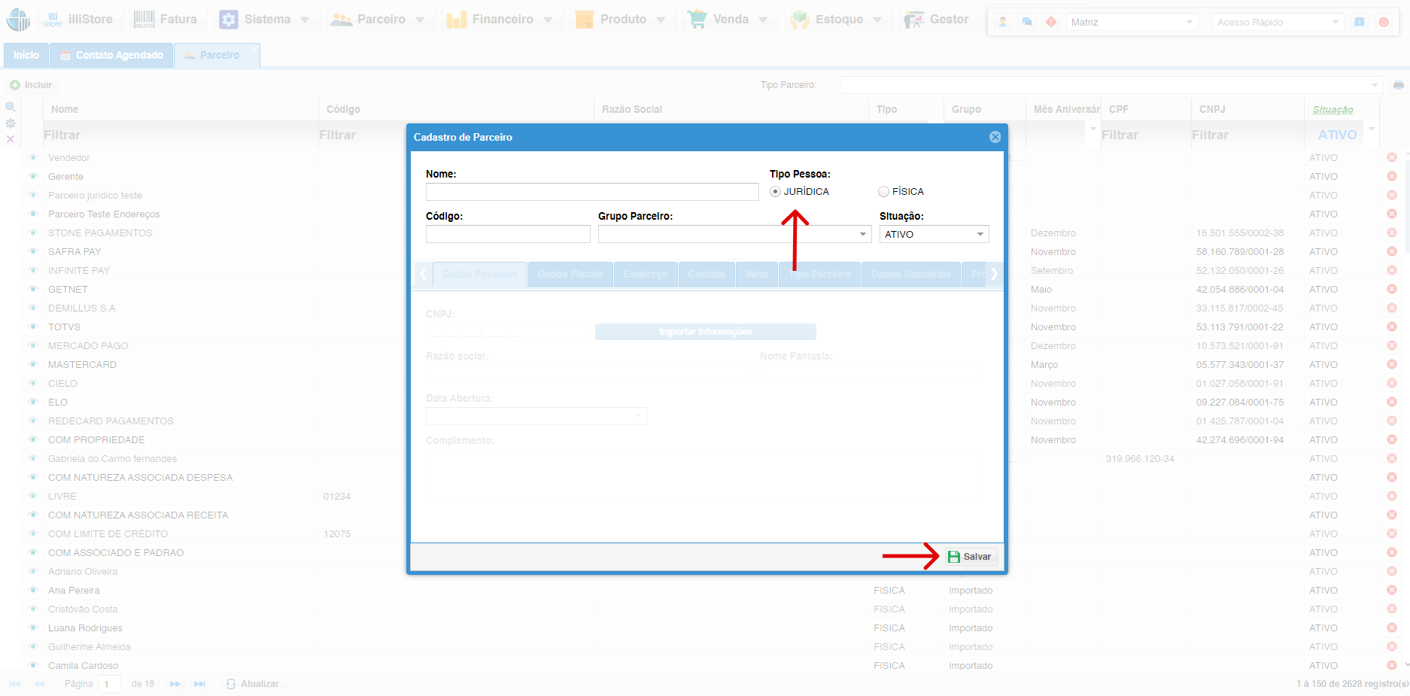Select the JURÍDICA radio option
The image size is (1410, 696).
tap(775, 192)
